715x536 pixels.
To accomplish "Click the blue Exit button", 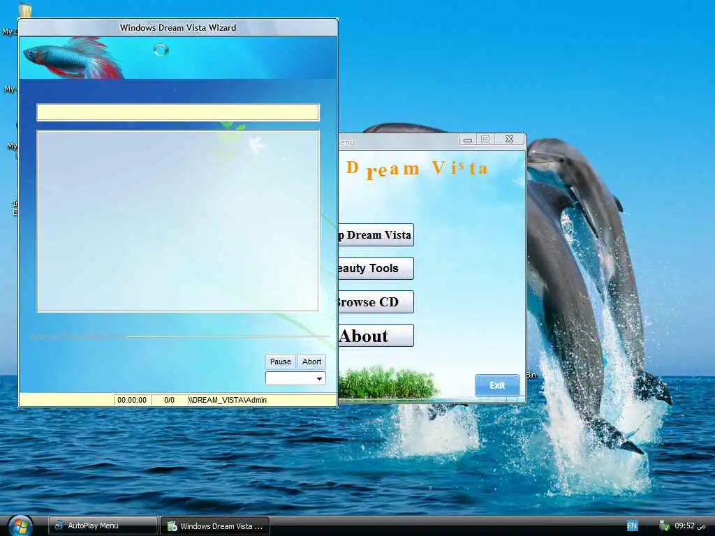I will (x=497, y=385).
